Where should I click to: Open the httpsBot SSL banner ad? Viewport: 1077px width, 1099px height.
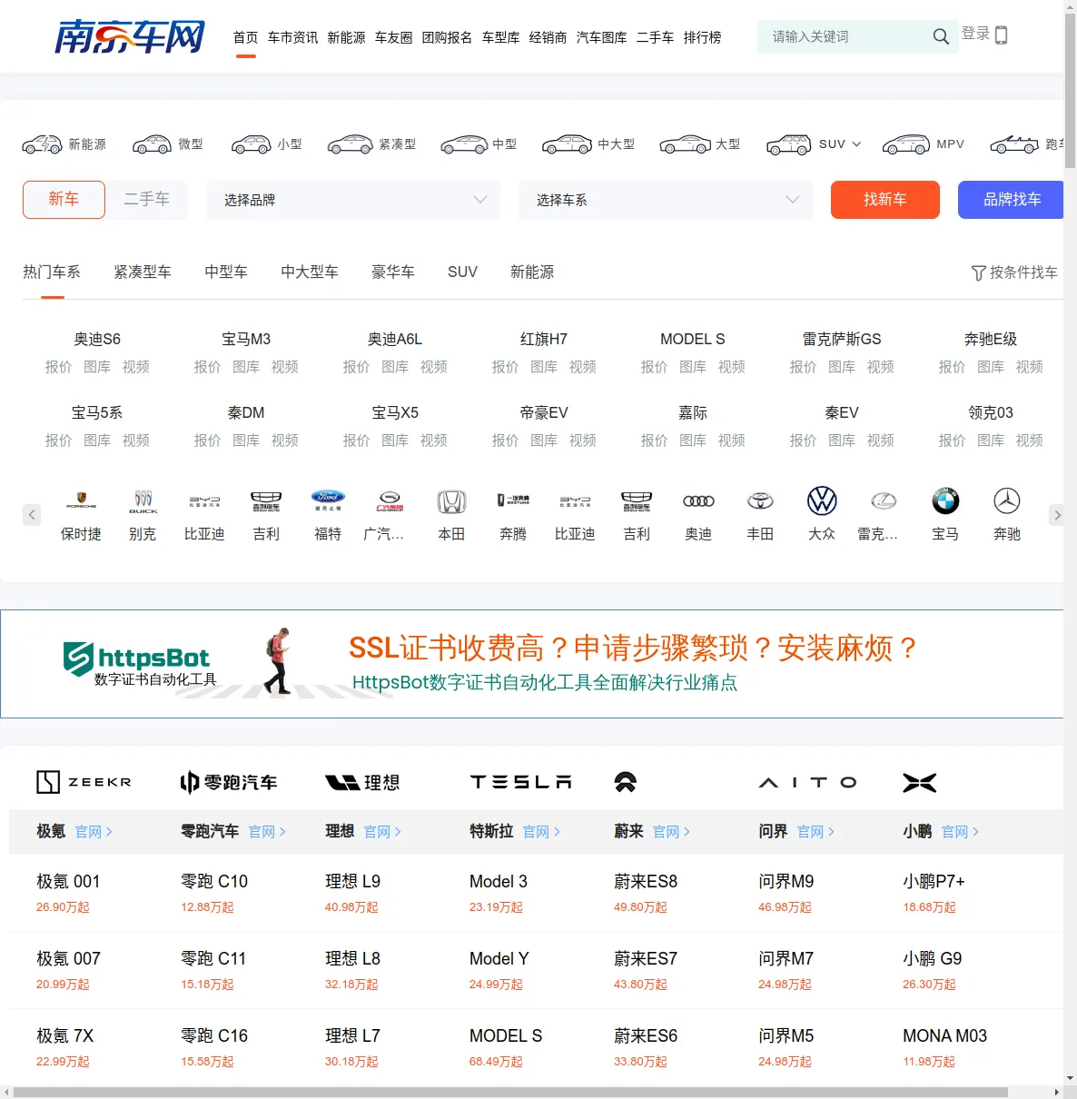click(531, 664)
